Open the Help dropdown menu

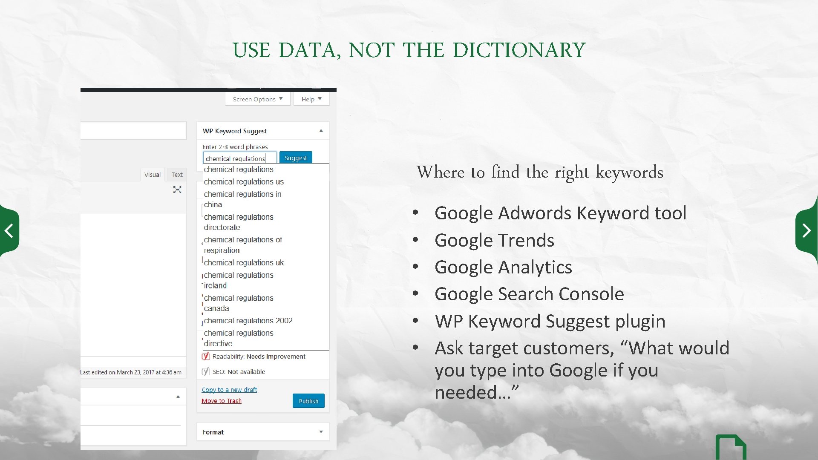pos(310,98)
